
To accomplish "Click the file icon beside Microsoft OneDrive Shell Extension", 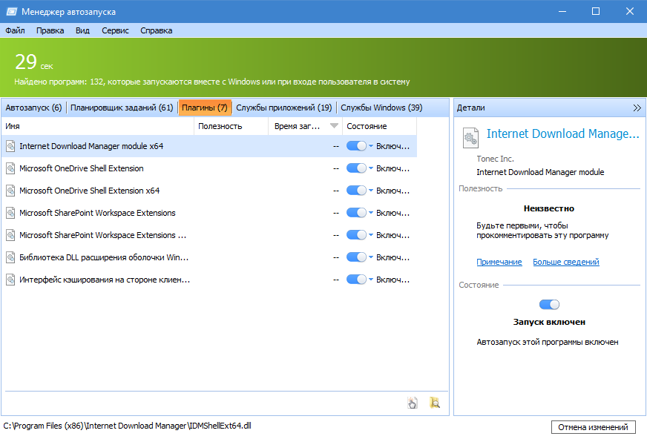I will coord(10,168).
